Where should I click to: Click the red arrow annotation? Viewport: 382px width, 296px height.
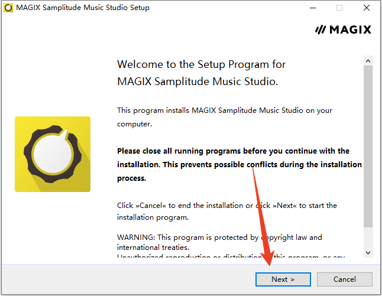(x=263, y=219)
